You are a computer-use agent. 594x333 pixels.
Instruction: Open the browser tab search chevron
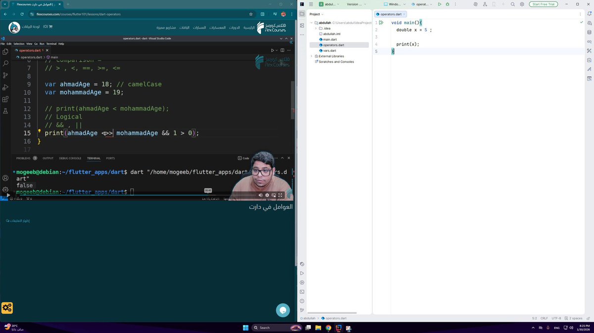pyautogui.click(x=5, y=4)
